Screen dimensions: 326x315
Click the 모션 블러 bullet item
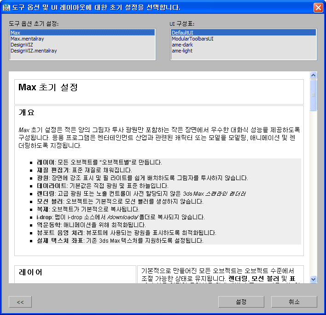click(120, 201)
